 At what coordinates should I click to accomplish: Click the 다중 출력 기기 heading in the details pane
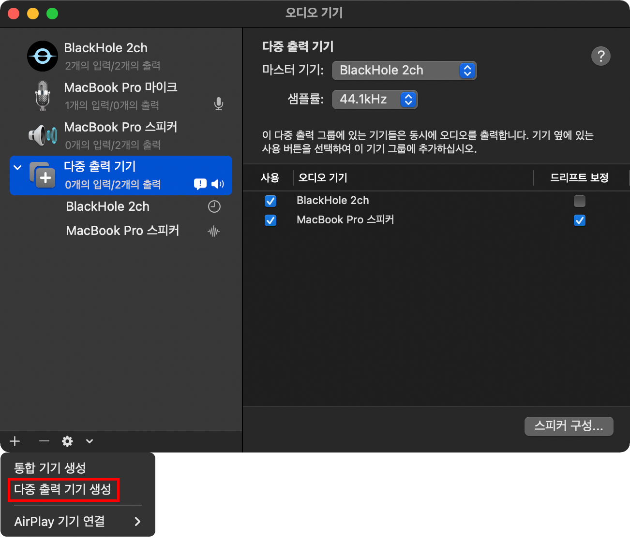click(x=298, y=46)
